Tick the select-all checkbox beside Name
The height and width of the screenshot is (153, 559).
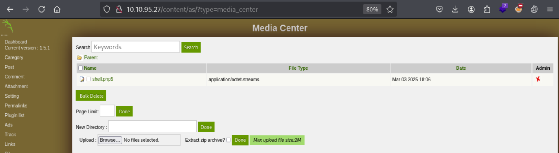pyautogui.click(x=81, y=68)
